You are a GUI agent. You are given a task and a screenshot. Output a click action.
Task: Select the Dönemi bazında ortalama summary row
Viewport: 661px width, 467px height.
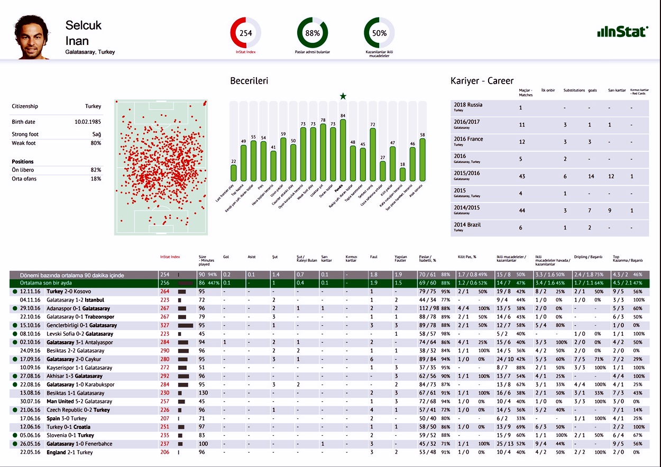(330, 275)
